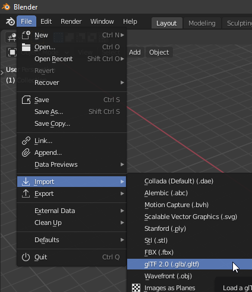Expand the Open Recent submenu
The height and width of the screenshot is (292, 252).
click(x=72, y=59)
